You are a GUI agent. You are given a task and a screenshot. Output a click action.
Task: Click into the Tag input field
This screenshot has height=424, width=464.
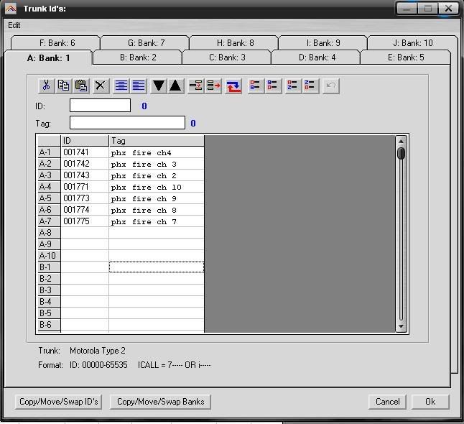(127, 123)
